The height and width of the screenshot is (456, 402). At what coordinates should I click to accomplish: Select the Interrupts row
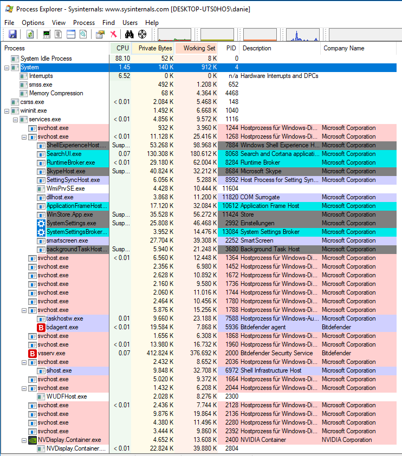pos(199,76)
